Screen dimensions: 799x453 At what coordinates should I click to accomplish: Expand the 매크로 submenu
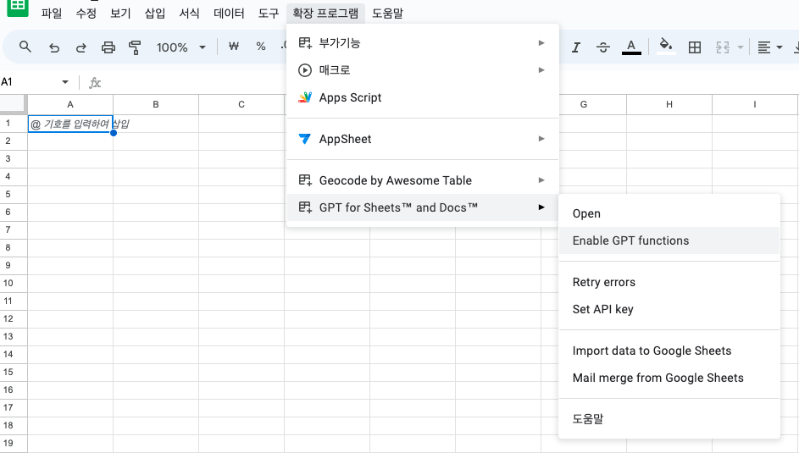coord(423,70)
